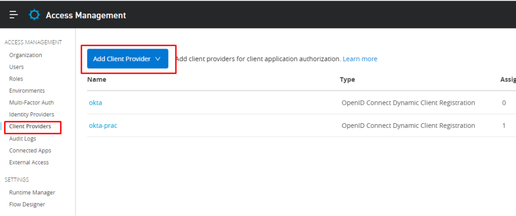The image size is (516, 216).
Task: Open Identity Providers page
Action: pyautogui.click(x=32, y=114)
